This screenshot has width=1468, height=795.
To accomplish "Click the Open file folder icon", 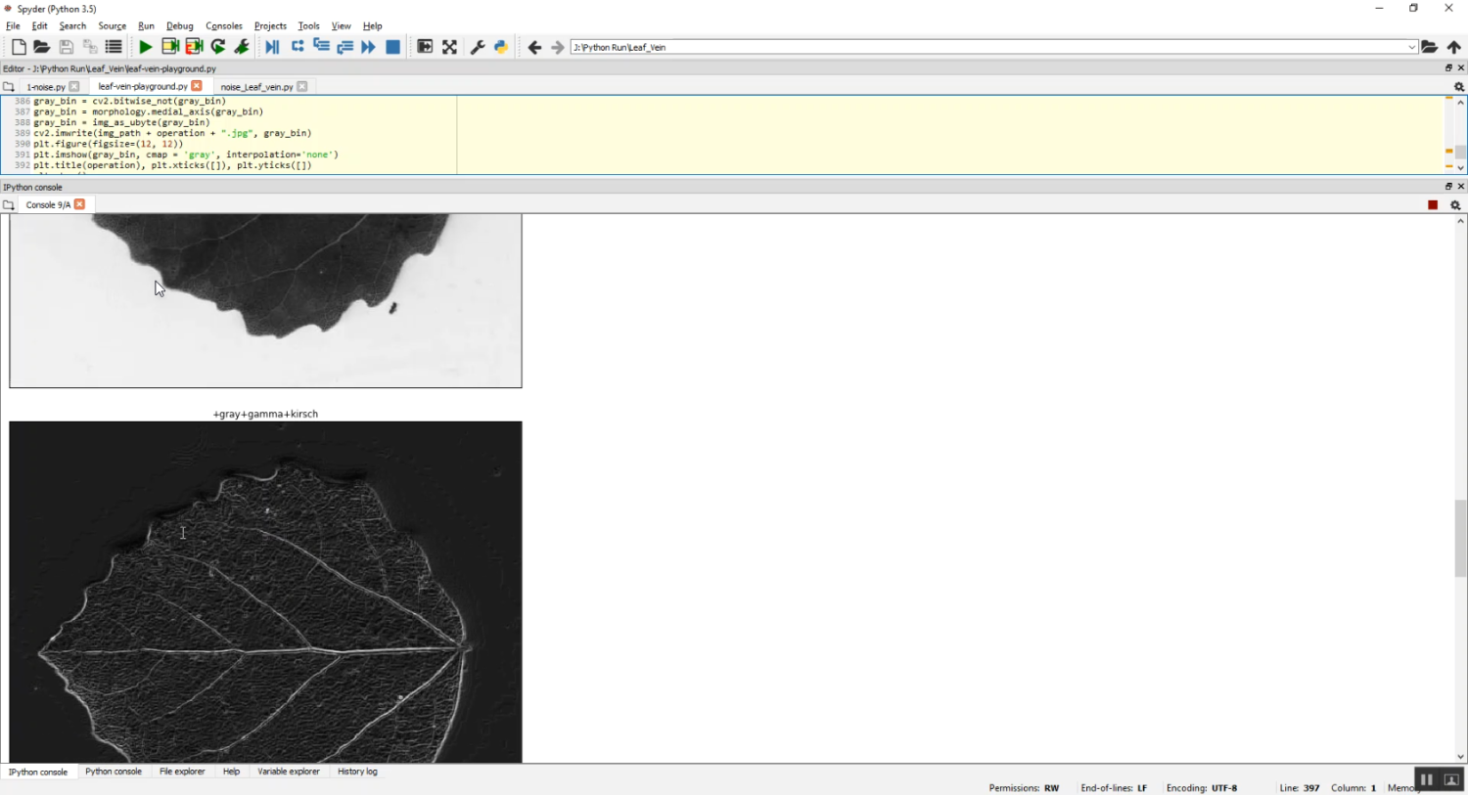I will click(x=41, y=47).
